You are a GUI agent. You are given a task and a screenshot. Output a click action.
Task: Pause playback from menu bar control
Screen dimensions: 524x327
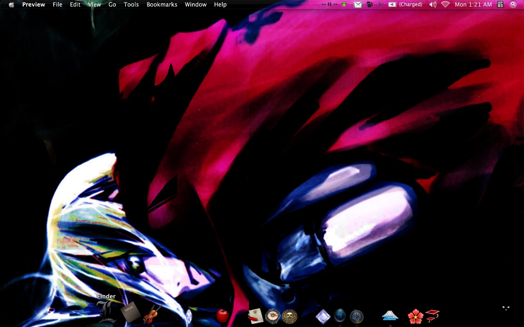330,4
